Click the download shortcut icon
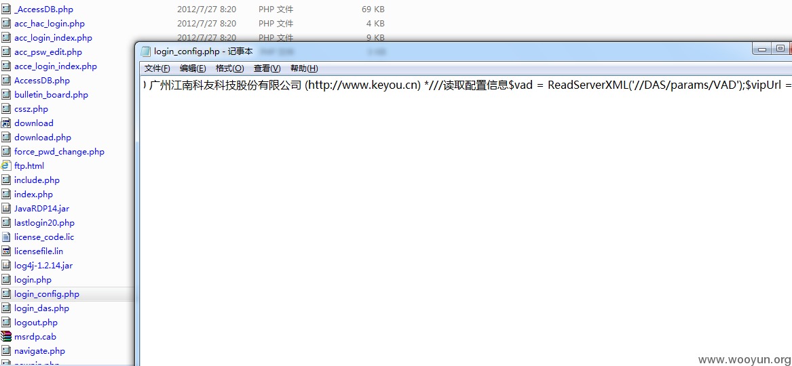Screen dimensions: 792x366 pyautogui.click(x=7, y=123)
